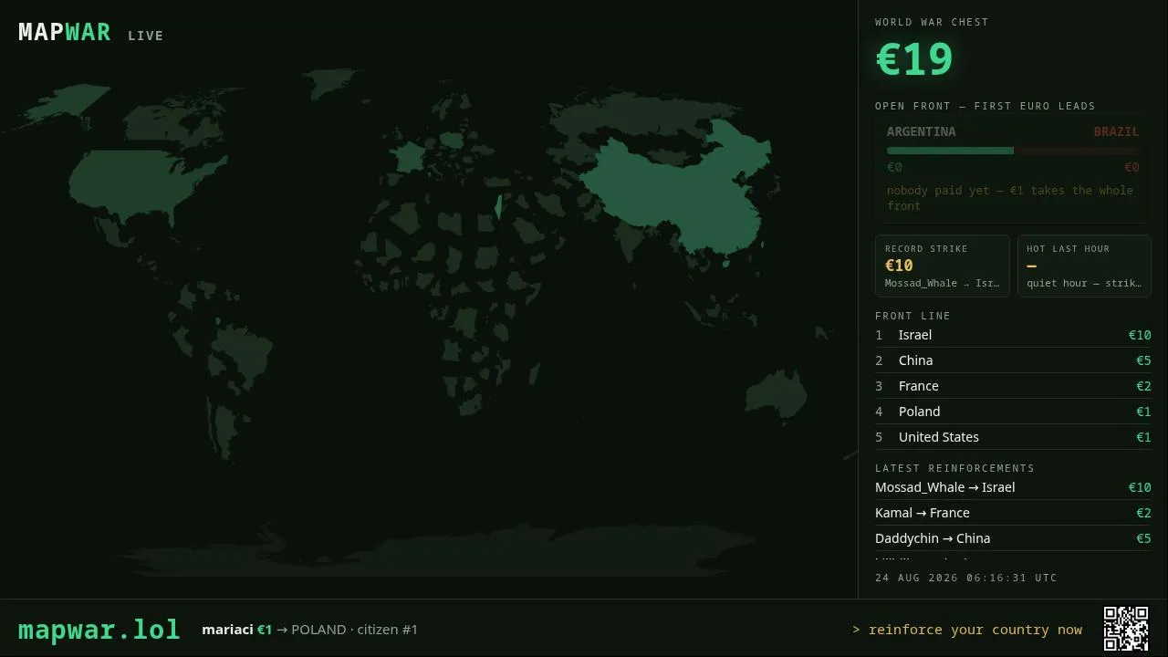Click the Argentina vs Brazil progress bar
1168x657 pixels.
tap(1013, 151)
